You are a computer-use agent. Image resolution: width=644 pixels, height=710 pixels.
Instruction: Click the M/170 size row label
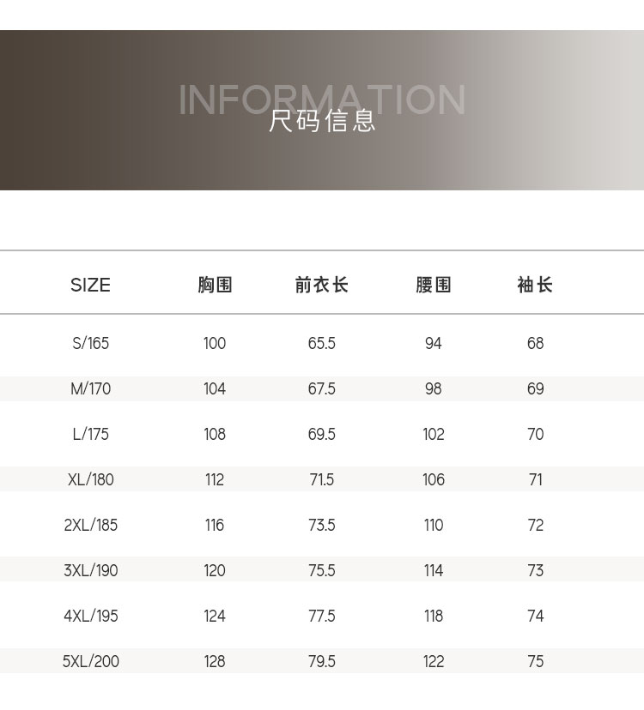[x=90, y=389]
